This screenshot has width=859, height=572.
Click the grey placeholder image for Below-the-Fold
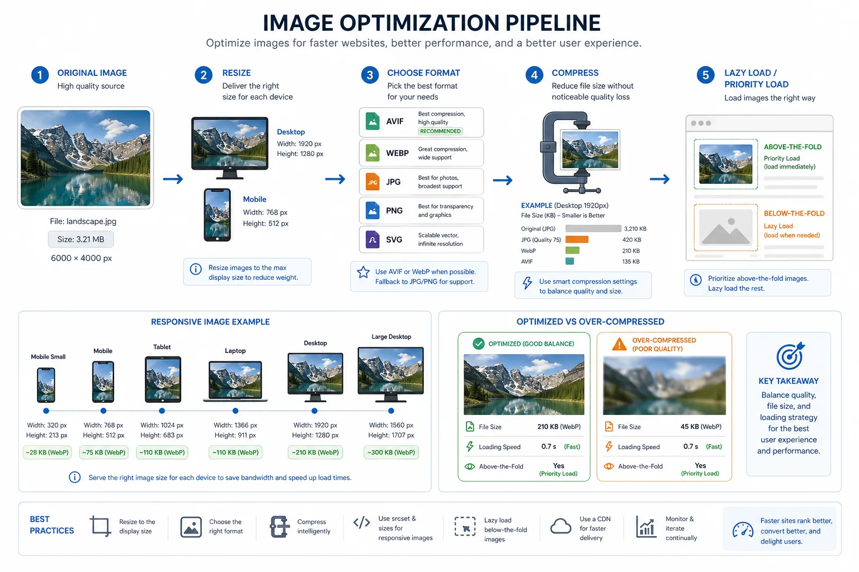[x=726, y=227]
